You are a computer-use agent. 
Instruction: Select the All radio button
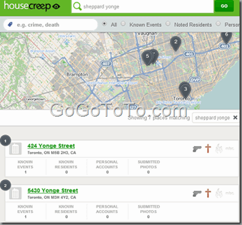[x=104, y=23]
